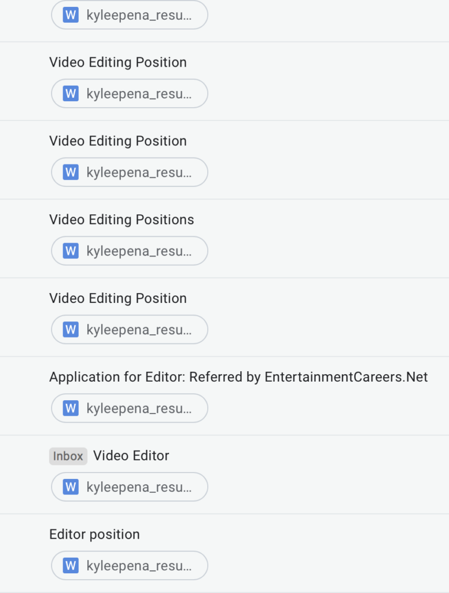This screenshot has height=593, width=449.
Task: Click Word icon under Video Editing Positions email
Action: (x=71, y=251)
